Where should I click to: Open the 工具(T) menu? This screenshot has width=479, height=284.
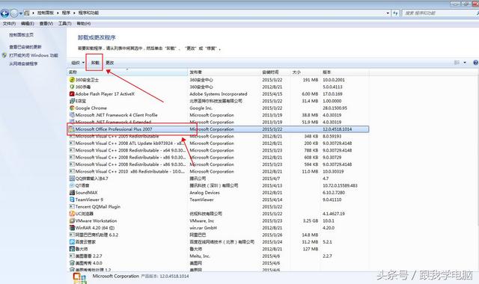[x=65, y=23]
